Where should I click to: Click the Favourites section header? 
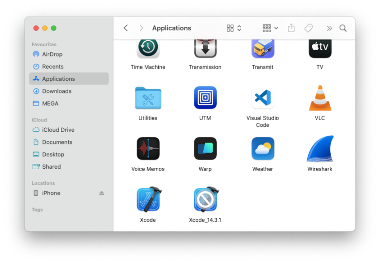44,44
